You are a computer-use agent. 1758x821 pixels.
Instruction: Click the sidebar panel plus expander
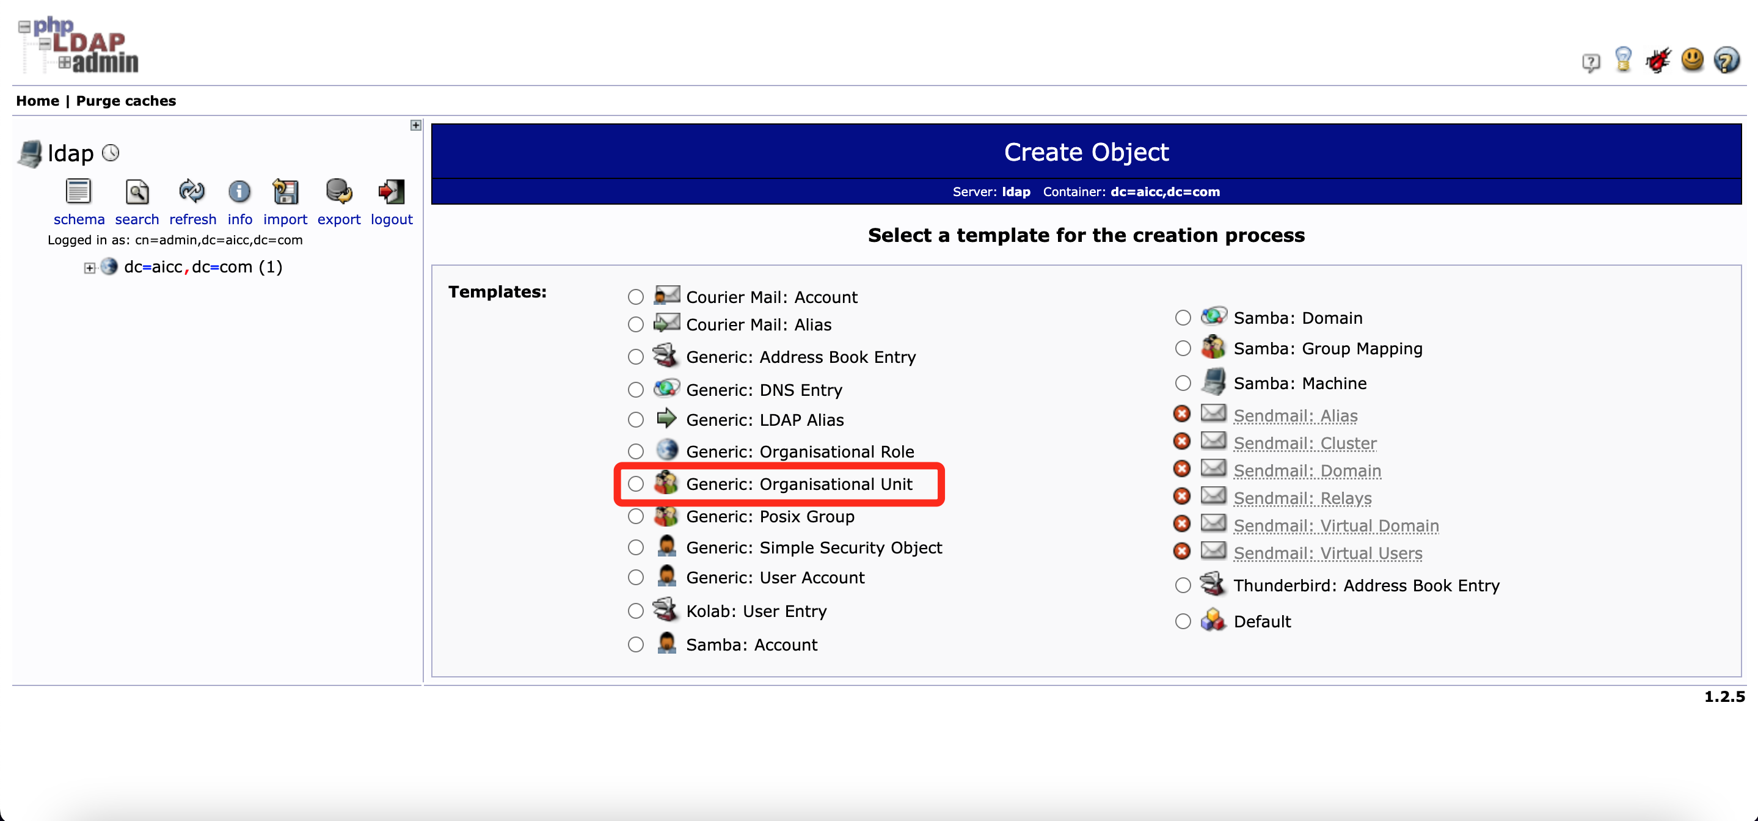415,126
